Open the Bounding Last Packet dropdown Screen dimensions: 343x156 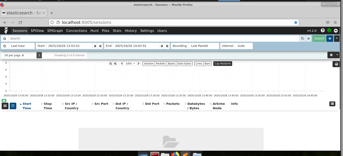point(204,46)
